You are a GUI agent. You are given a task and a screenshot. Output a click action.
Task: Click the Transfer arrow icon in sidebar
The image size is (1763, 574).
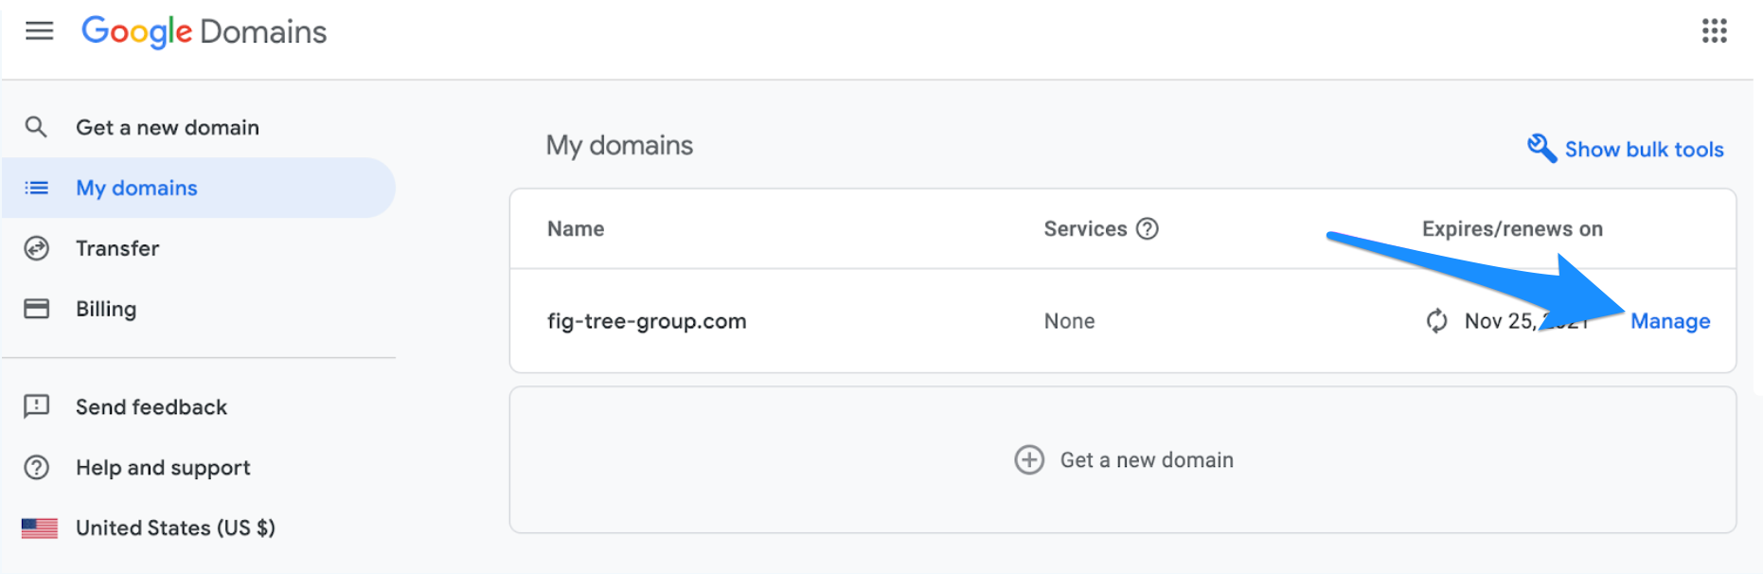pyautogui.click(x=36, y=248)
